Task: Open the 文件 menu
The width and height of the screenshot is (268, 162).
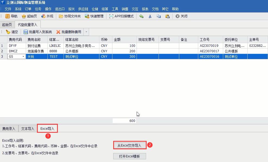Action: (8, 9)
